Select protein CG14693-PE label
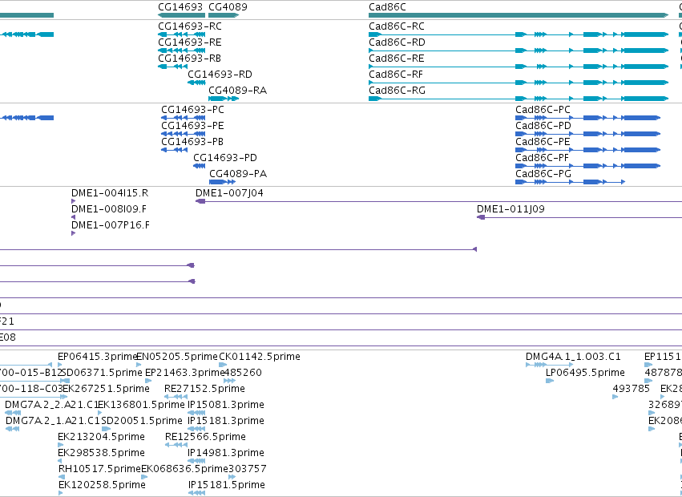Viewport: 682px width, 497px height. (x=192, y=126)
